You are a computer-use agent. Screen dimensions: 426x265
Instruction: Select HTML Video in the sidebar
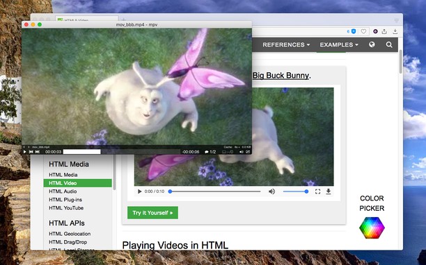tap(78, 183)
